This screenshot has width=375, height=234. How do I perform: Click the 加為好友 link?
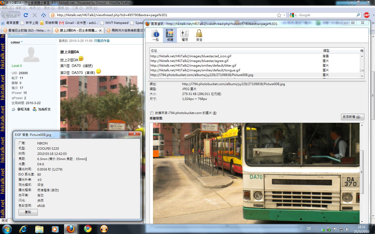(x=44, y=109)
